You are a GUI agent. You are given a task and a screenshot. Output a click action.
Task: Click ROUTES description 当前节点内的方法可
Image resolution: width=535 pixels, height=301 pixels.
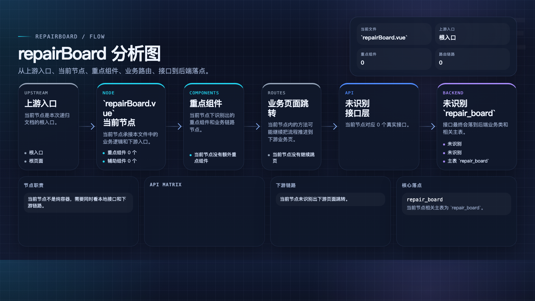pos(290,132)
